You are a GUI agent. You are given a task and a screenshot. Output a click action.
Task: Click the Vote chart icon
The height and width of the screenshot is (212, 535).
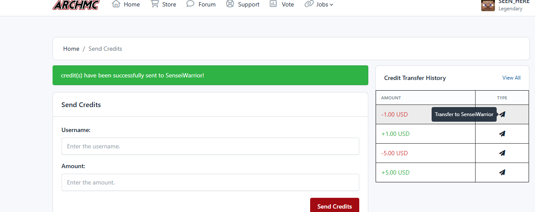(273, 4)
